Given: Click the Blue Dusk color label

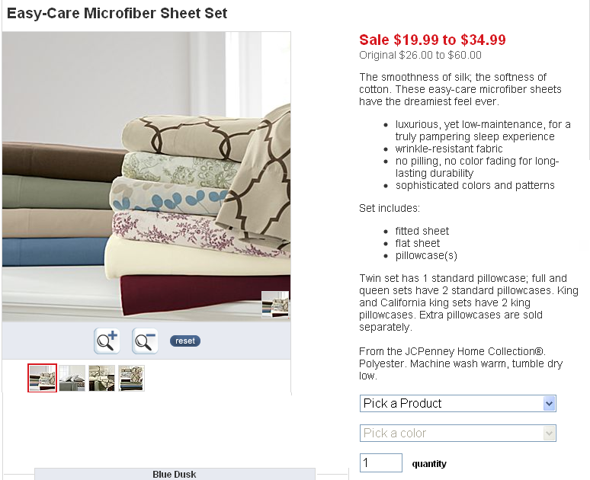Looking at the screenshot, I should 175,475.
